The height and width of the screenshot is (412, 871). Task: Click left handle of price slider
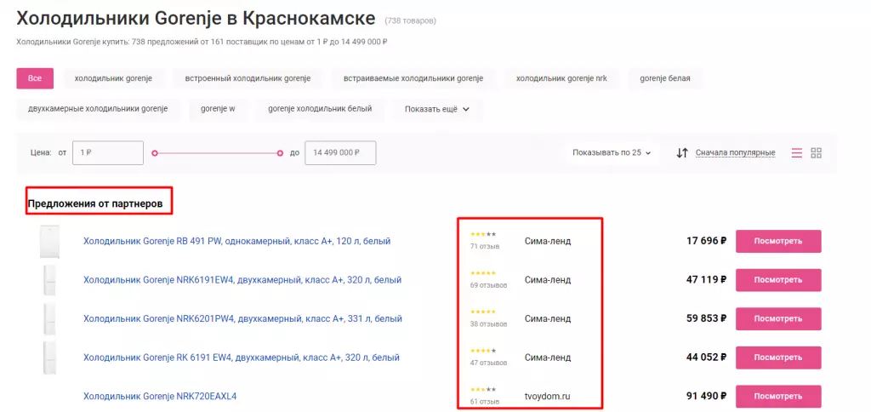(155, 153)
